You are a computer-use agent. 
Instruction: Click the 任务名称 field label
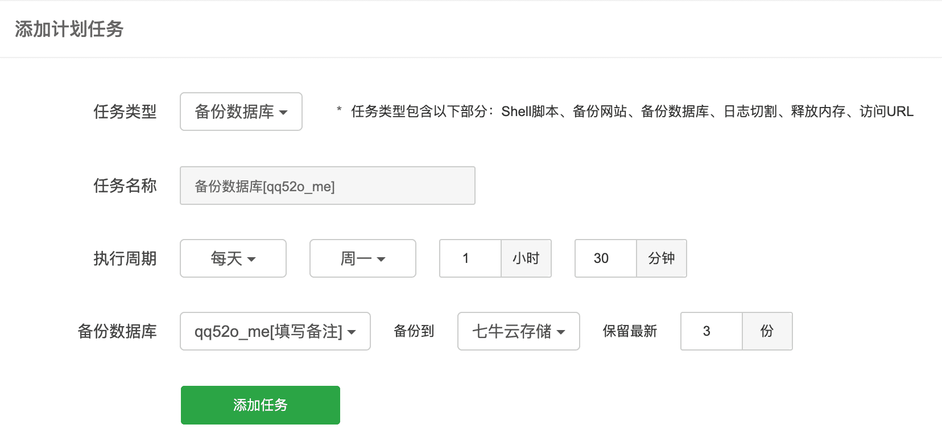[x=125, y=186]
